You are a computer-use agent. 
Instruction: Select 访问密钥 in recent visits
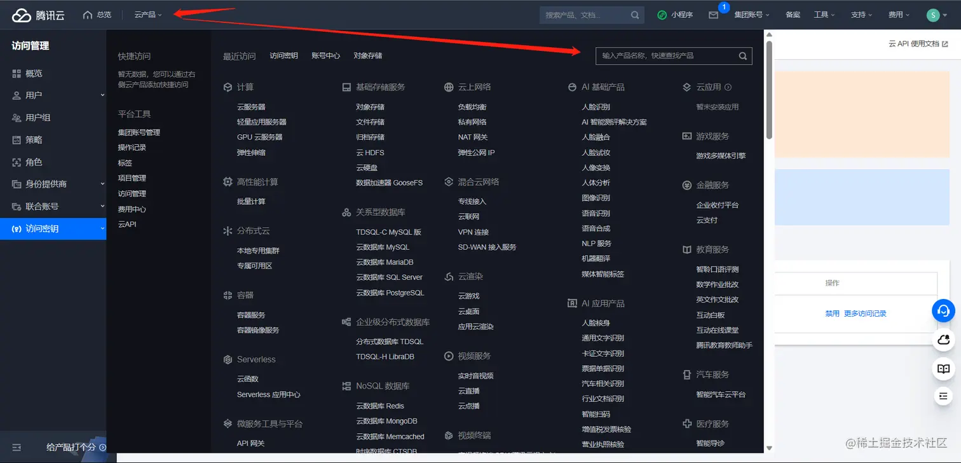[283, 56]
